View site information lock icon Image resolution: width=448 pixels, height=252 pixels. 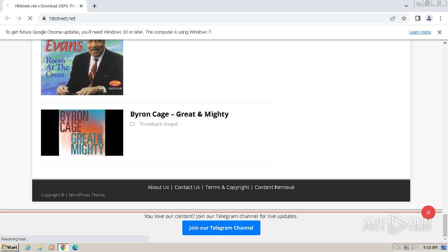[44, 18]
